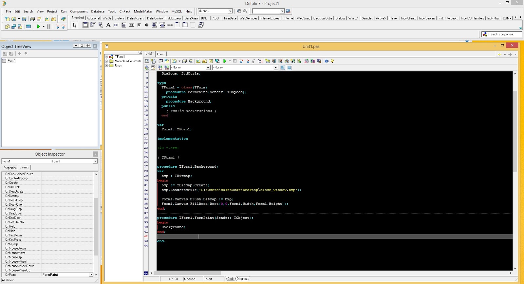The height and width of the screenshot is (284, 524).
Task: Switch to the Events tab in Object Inspector
Action: [24, 167]
